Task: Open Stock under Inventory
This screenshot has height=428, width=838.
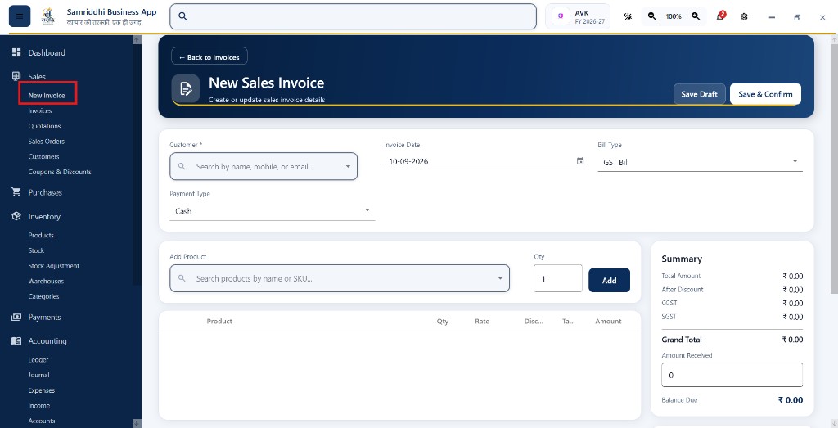Action: point(36,250)
